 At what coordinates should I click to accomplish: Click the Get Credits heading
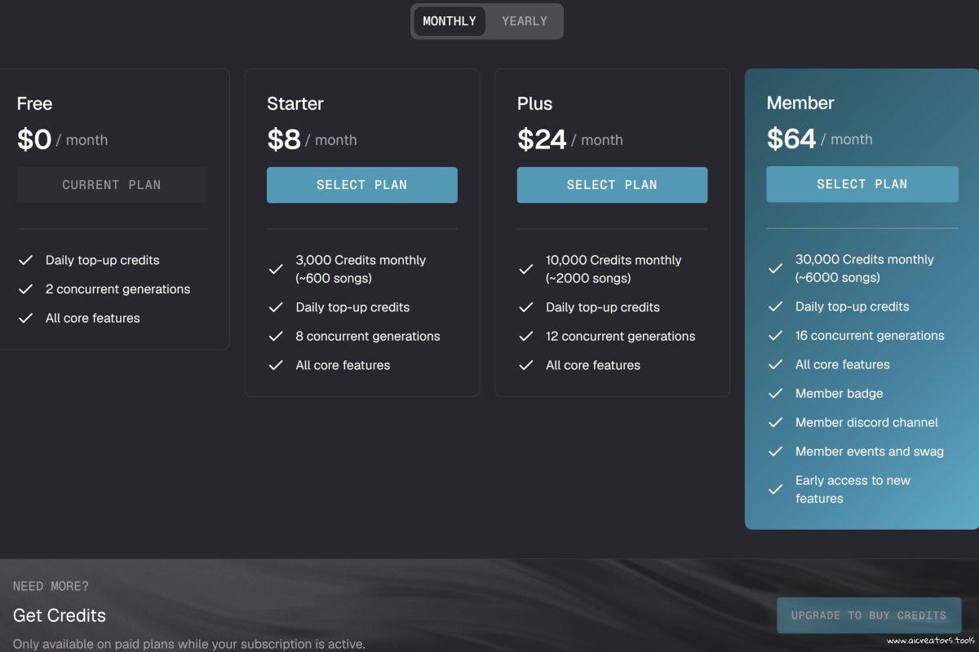(x=60, y=615)
